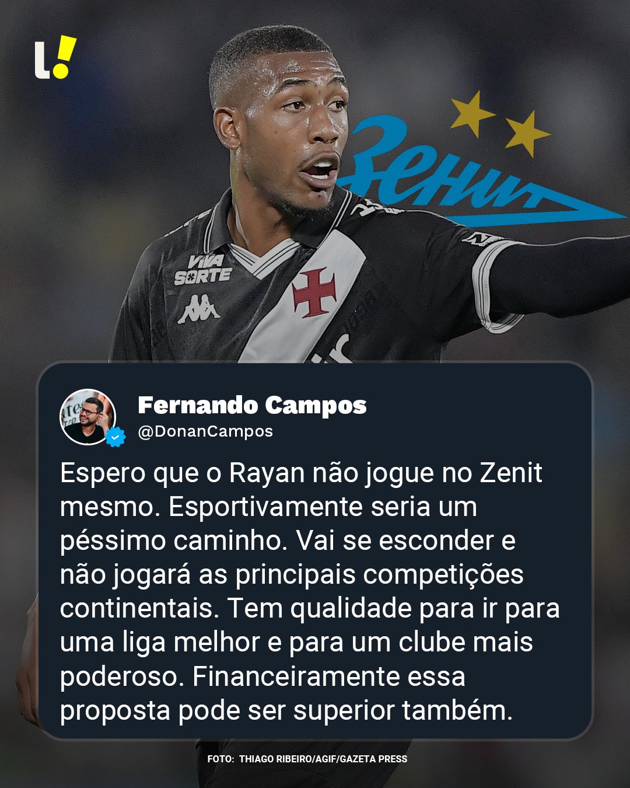Image resolution: width=630 pixels, height=788 pixels.
Task: Select the Kappa logo on jersey
Action: click(x=199, y=309)
